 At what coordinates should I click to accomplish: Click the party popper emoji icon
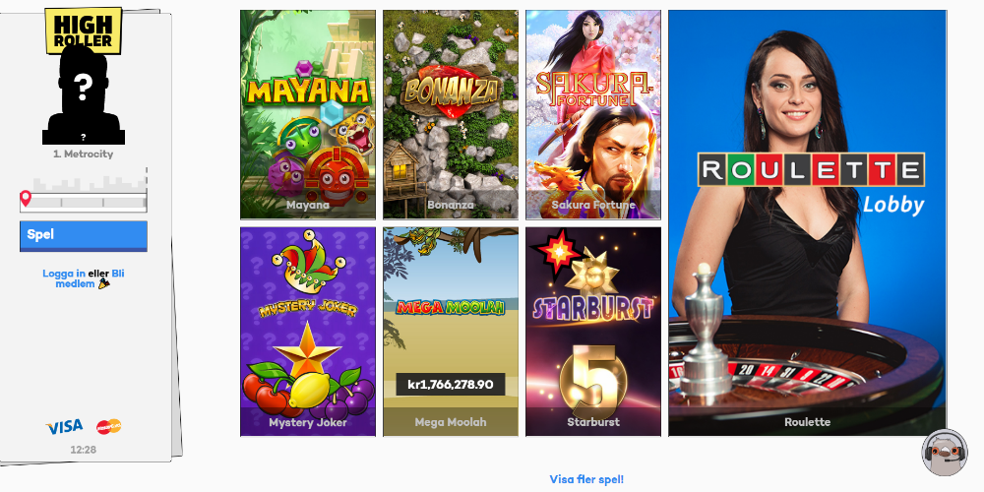coord(103,283)
